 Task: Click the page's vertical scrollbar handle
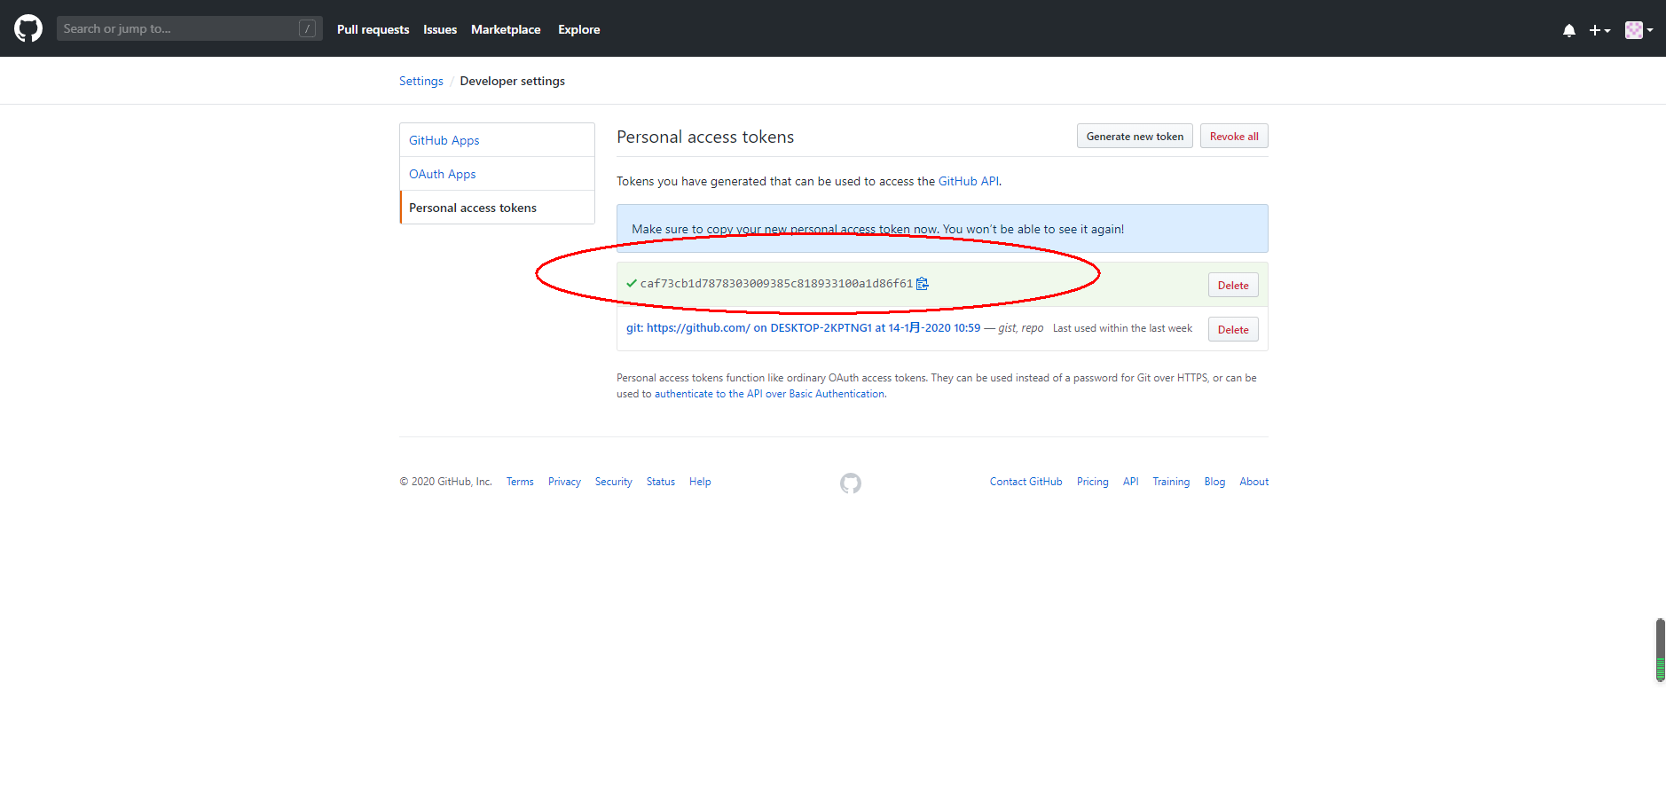[x=1660, y=649]
